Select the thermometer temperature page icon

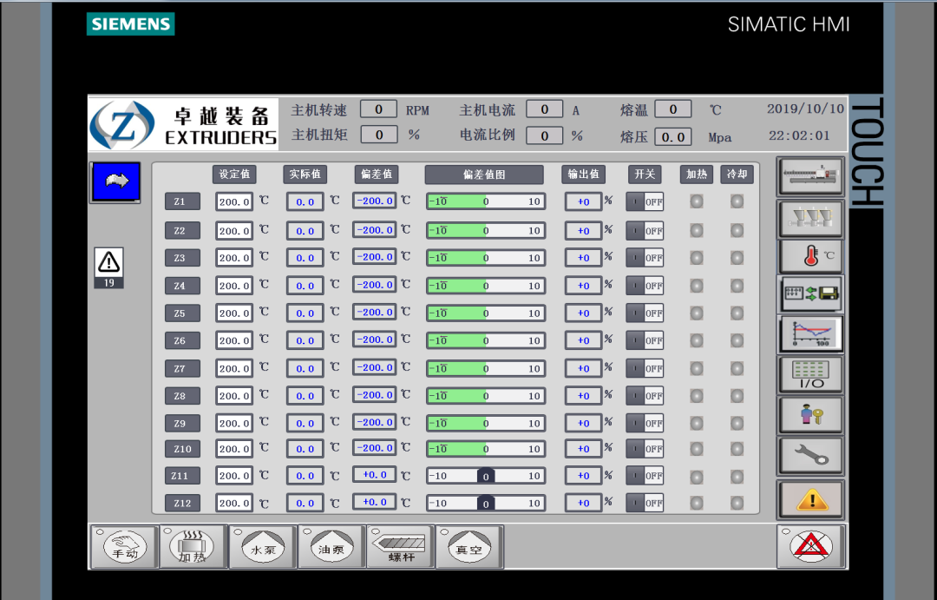809,255
